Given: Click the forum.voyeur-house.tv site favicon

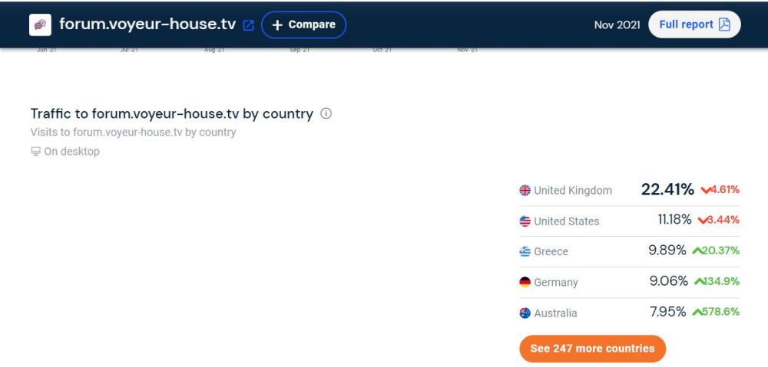Looking at the screenshot, I should click(x=40, y=25).
